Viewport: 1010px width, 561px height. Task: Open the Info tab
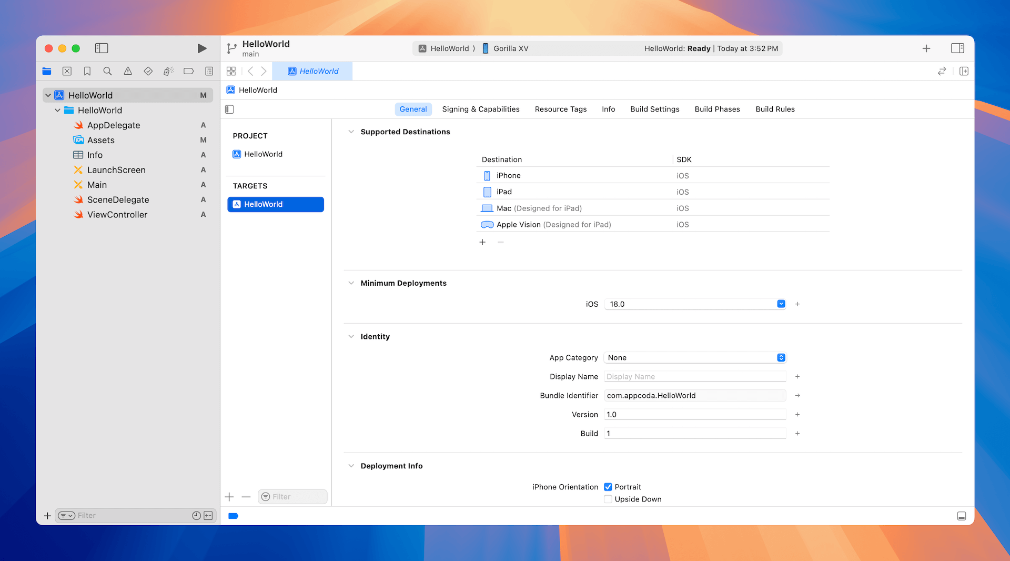tap(609, 109)
